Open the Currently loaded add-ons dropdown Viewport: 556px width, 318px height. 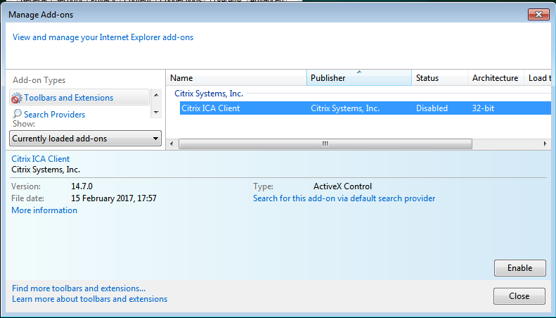point(85,139)
